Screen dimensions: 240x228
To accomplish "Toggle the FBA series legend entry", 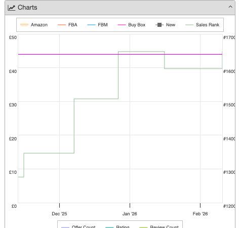I will point(67,25).
